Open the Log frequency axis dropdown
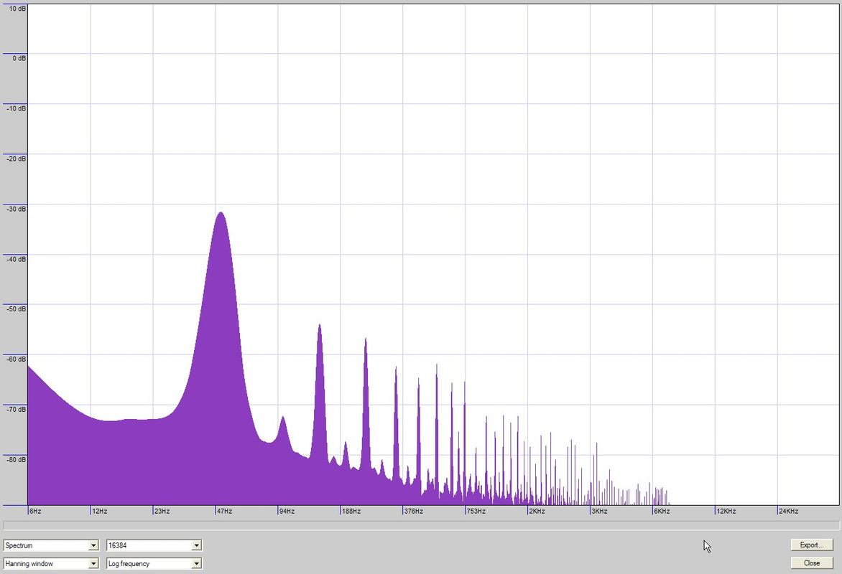The height and width of the screenshot is (574, 842). pos(154,564)
